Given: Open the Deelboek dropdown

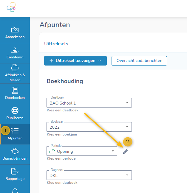Looking at the screenshot, I should (x=89, y=103).
